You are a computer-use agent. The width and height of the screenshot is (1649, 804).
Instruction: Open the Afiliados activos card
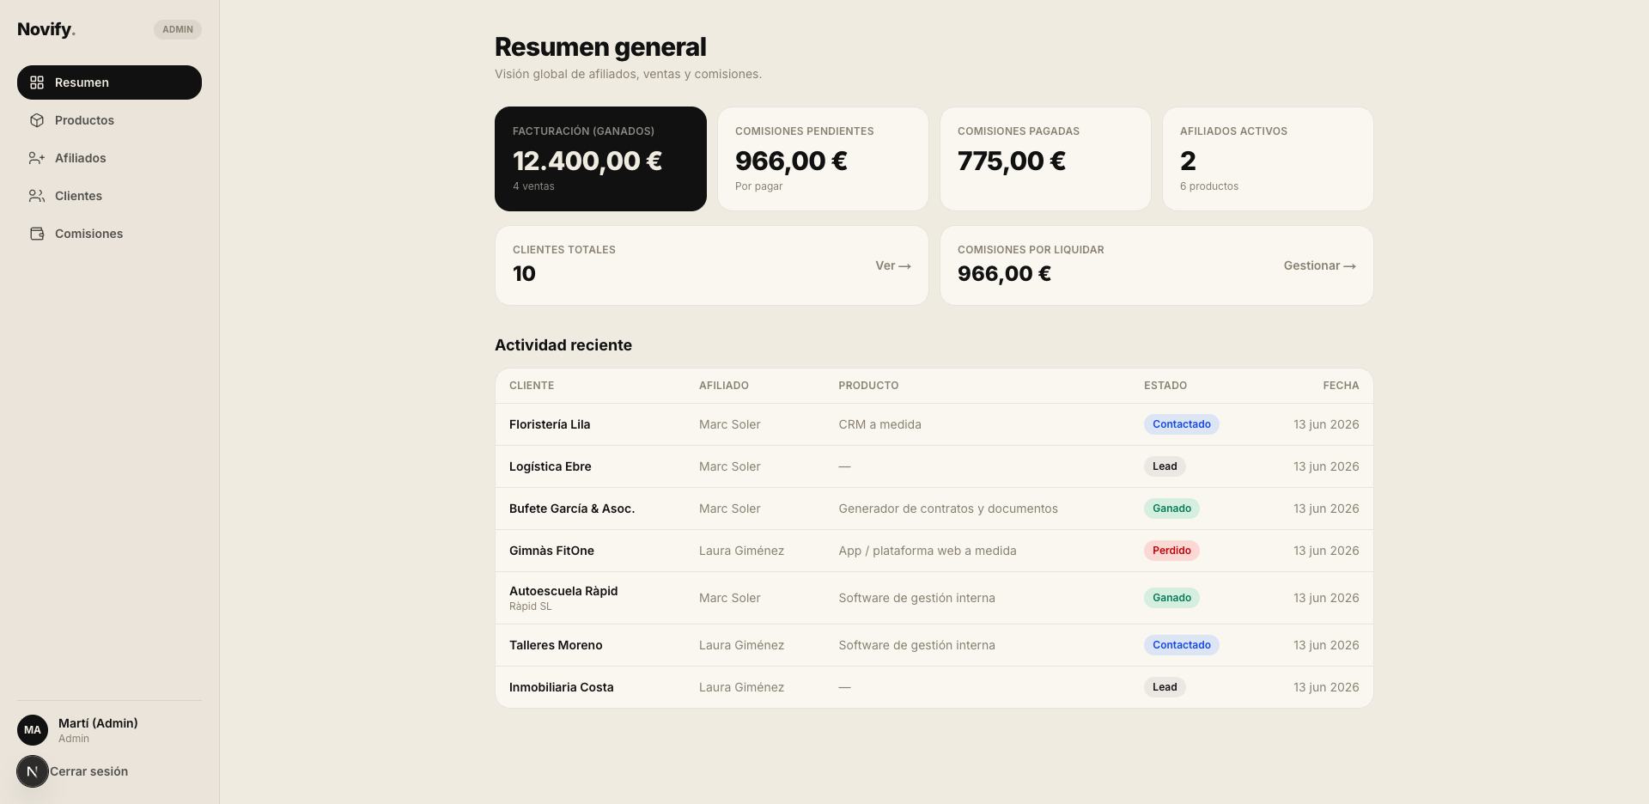click(x=1268, y=159)
